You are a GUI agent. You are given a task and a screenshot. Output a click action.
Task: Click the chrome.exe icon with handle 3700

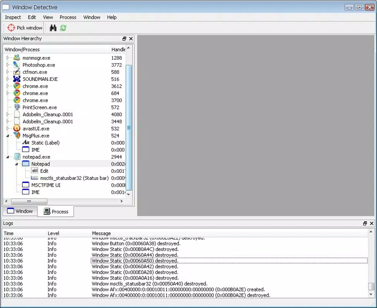(17, 100)
